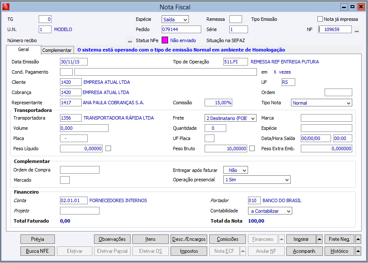Image resolution: width=368 pixels, height=263 pixels.
Task: Open the Entregar após faturar dropdown
Action: [x=235, y=170]
